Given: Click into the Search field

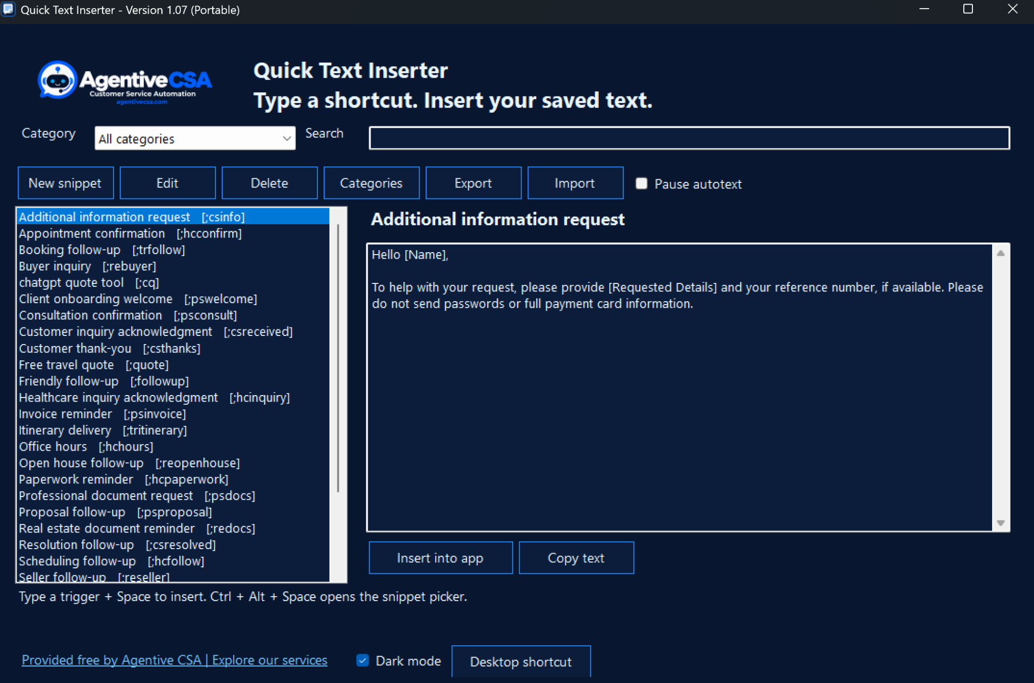Looking at the screenshot, I should point(689,138).
